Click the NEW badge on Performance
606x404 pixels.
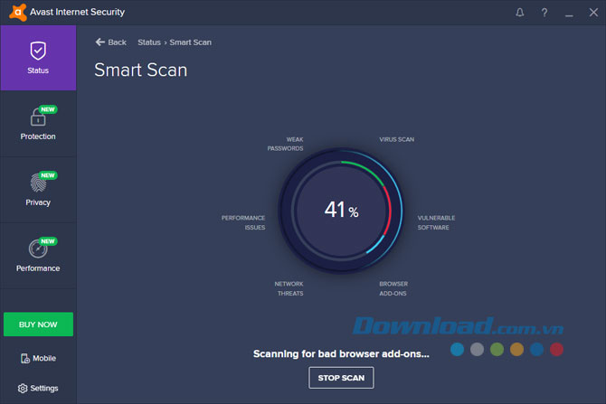[x=48, y=241]
